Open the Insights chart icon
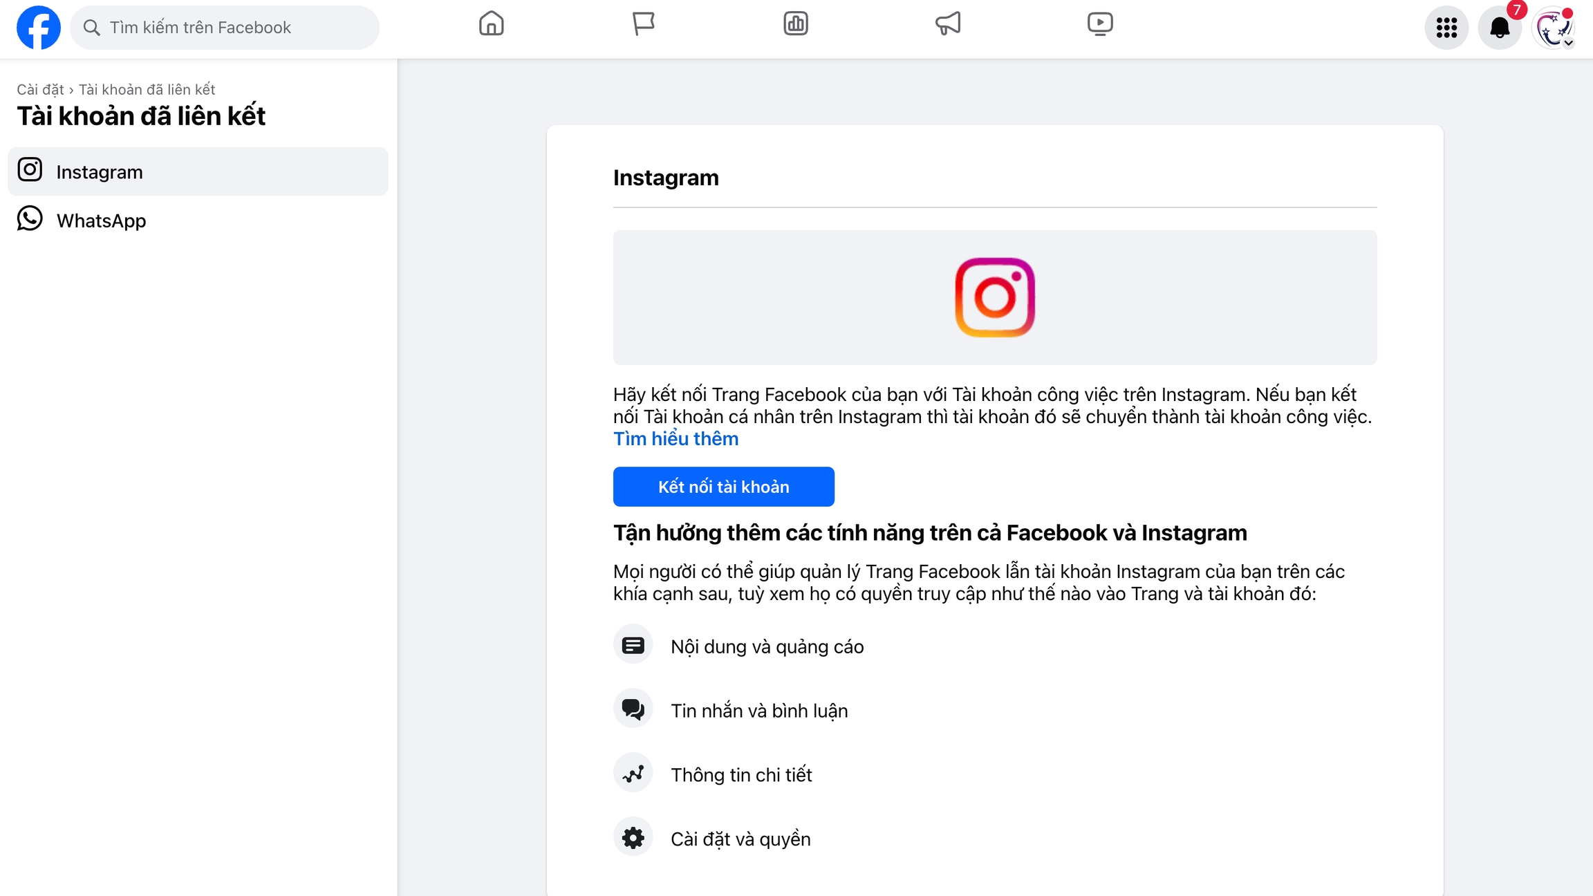 796,24
